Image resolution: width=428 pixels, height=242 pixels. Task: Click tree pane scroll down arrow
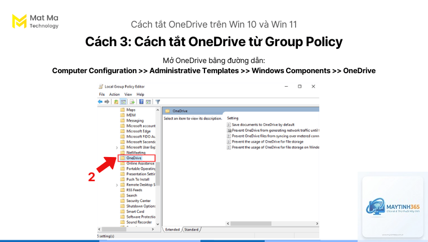pyautogui.click(x=158, y=224)
